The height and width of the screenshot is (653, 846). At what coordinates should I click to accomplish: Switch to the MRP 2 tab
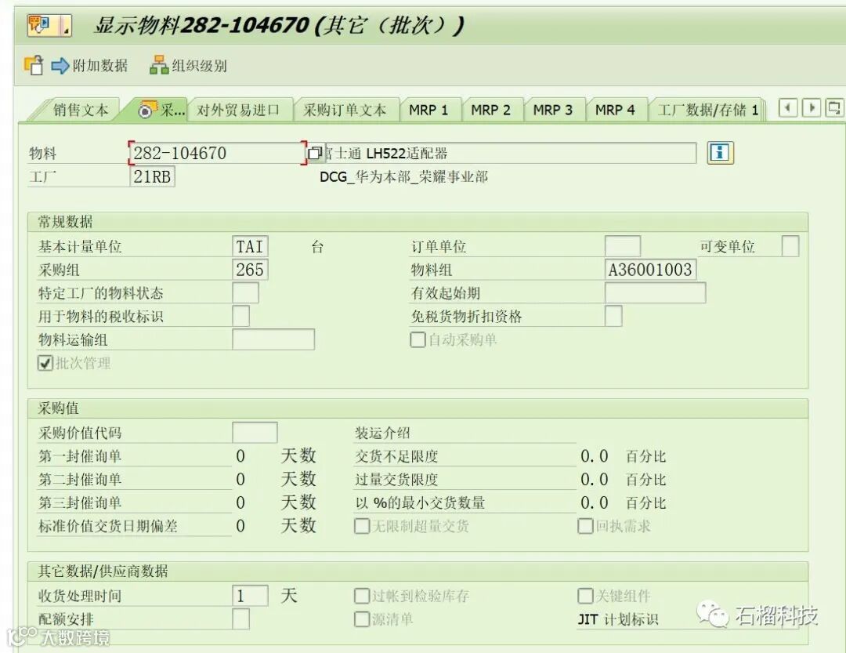[x=491, y=111]
